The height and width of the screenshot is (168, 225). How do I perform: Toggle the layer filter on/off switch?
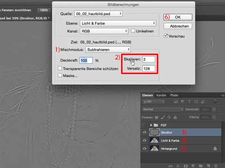point(215,102)
